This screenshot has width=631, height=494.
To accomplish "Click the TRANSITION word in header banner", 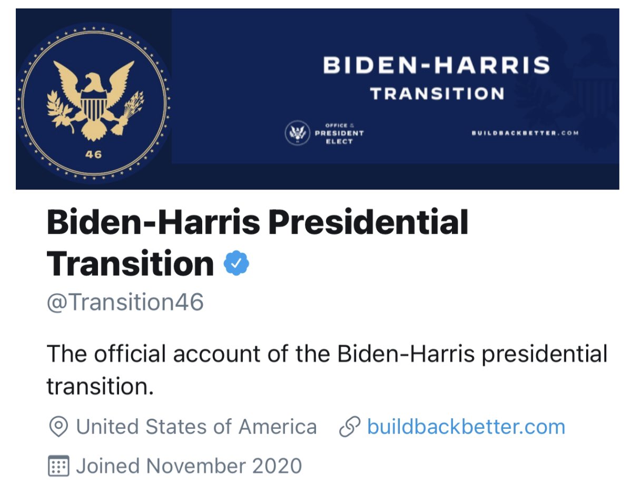I will tap(437, 94).
